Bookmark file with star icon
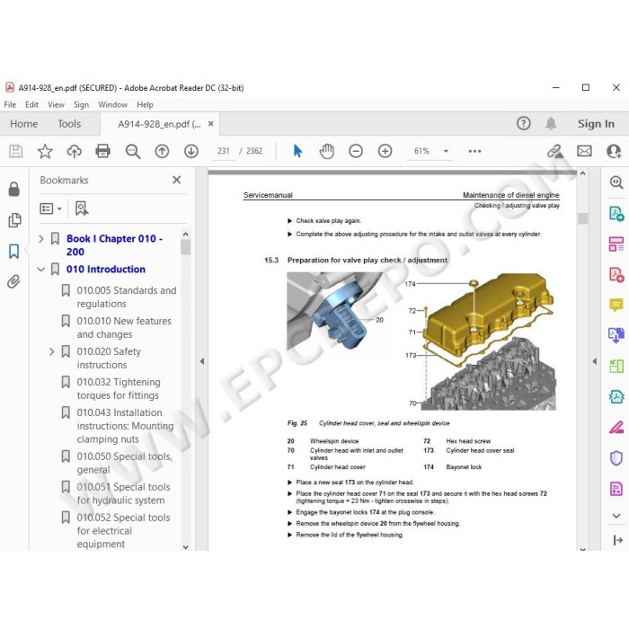 45,151
